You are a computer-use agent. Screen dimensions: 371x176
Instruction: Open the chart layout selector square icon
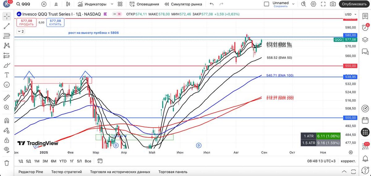(x=267, y=4)
